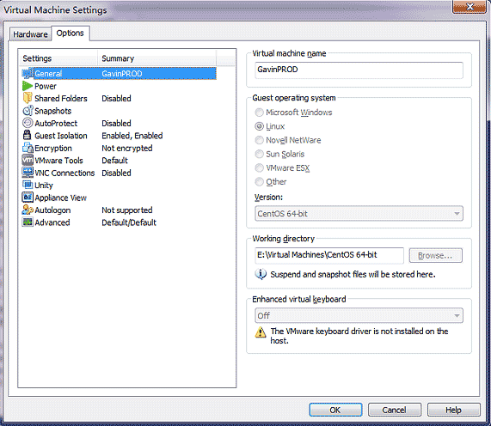Select the Guest Isolation row label
Viewport: 491px width, 426px height.
tap(61, 136)
